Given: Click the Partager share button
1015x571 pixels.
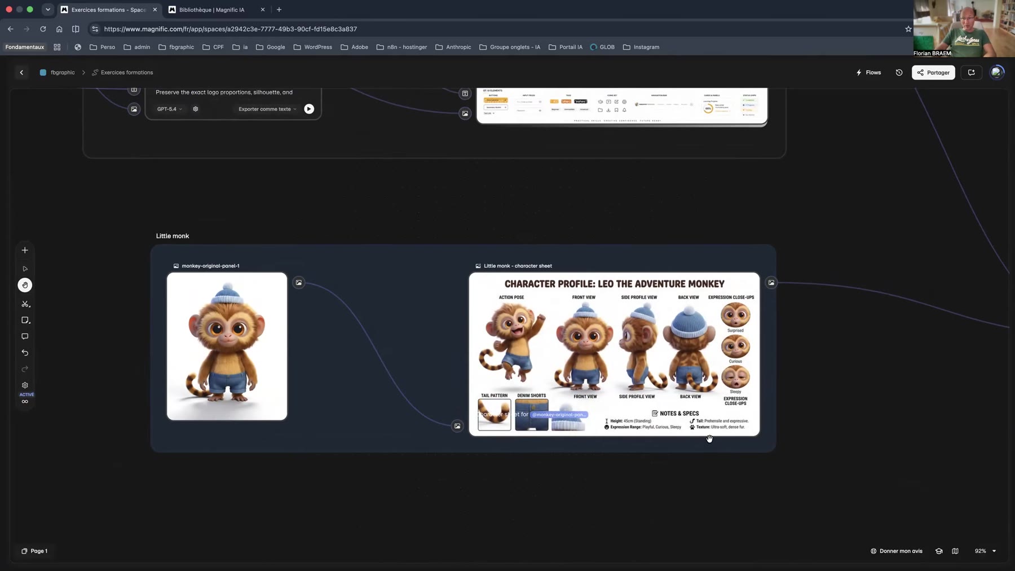Looking at the screenshot, I should [x=933, y=72].
